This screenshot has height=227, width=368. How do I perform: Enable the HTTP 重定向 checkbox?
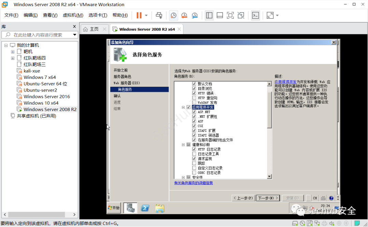point(194,98)
